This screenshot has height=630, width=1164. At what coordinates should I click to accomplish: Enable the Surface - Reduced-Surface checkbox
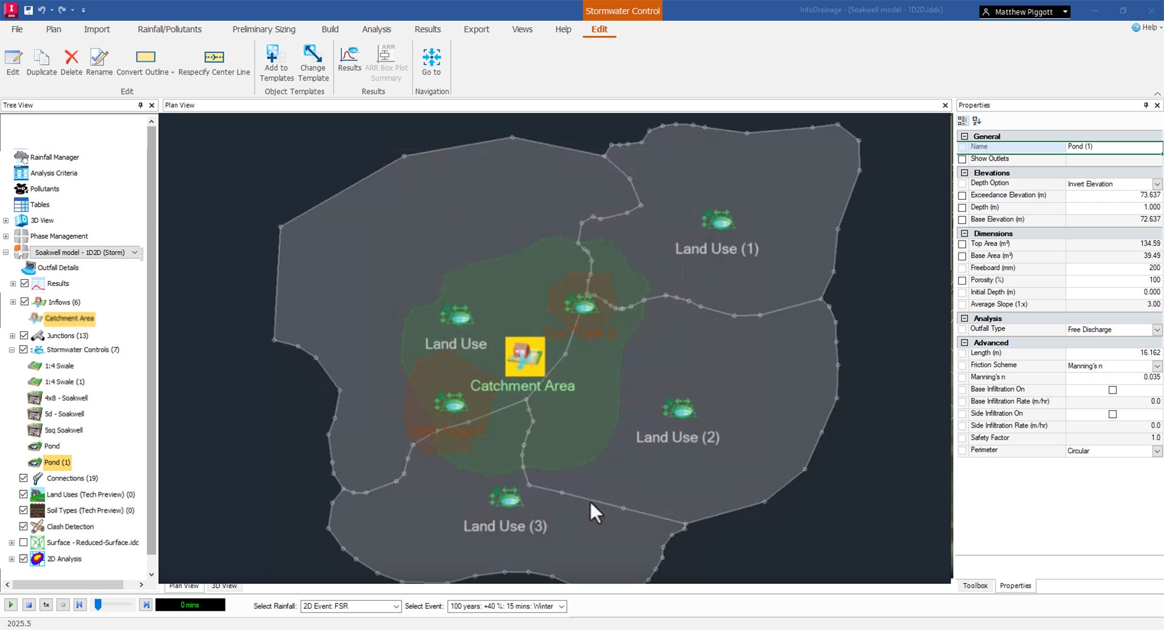pyautogui.click(x=24, y=542)
